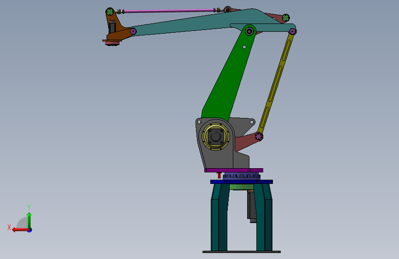Select the green pivot cap at top left
This screenshot has height=259, width=399.
[x=110, y=12]
